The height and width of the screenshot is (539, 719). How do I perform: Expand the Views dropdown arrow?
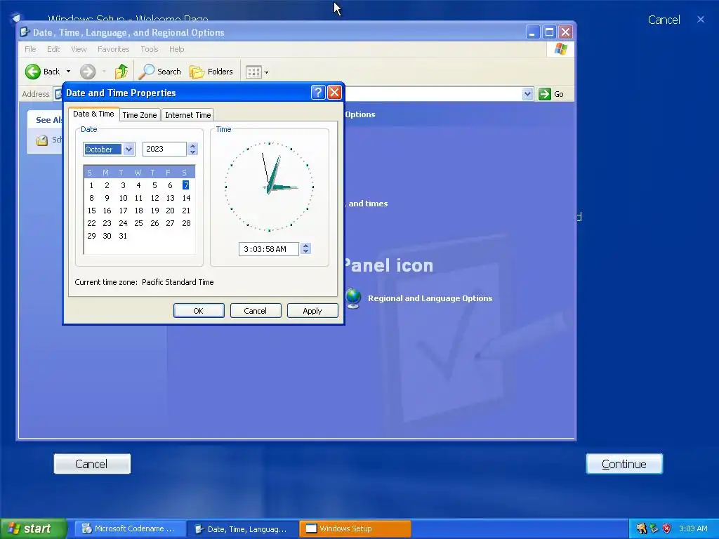pyautogui.click(x=266, y=72)
